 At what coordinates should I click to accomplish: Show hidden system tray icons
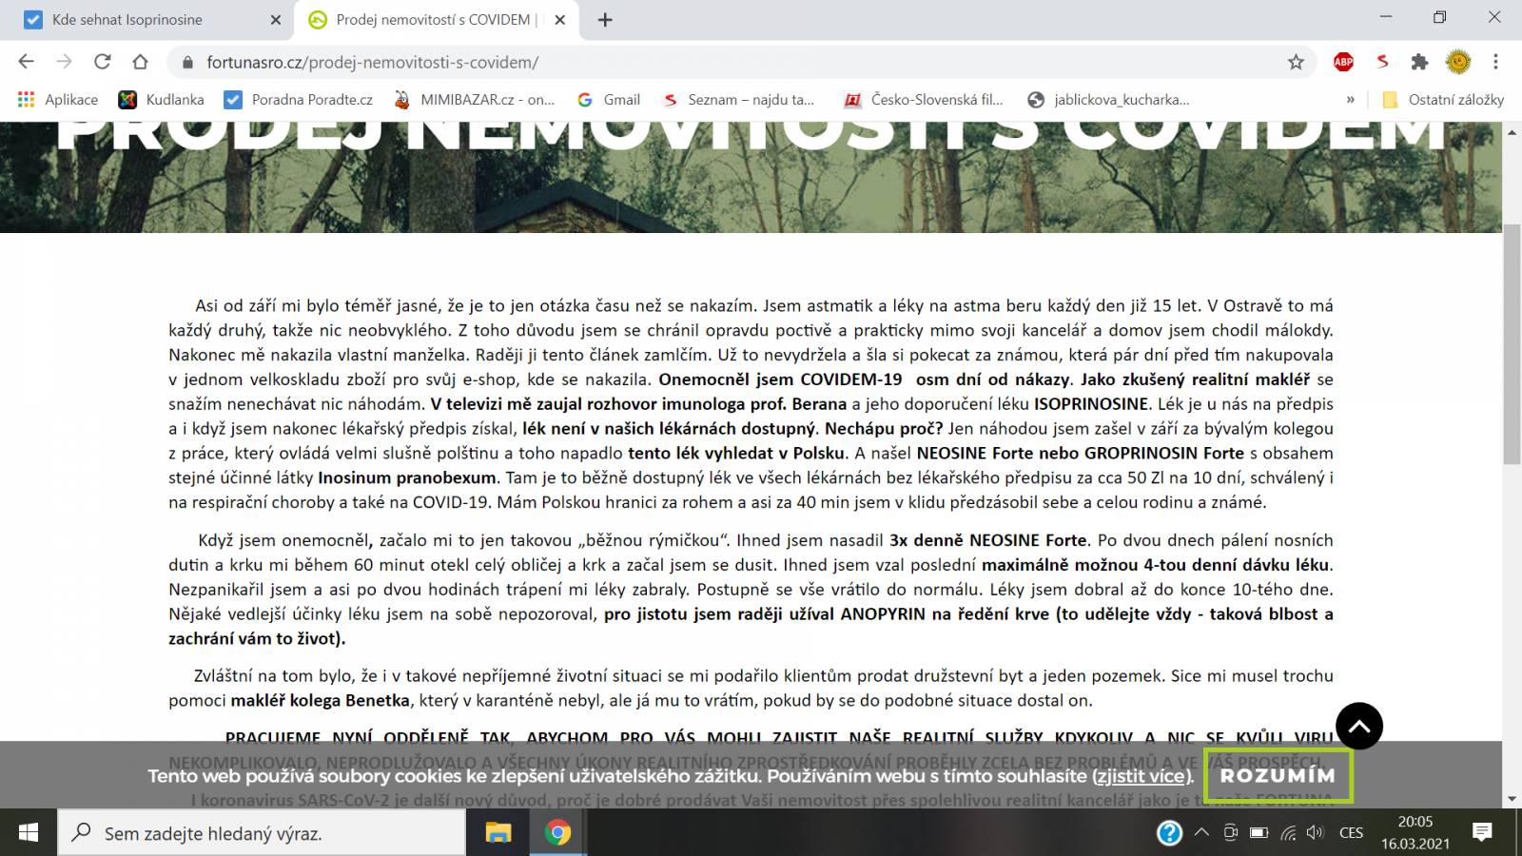(1201, 833)
